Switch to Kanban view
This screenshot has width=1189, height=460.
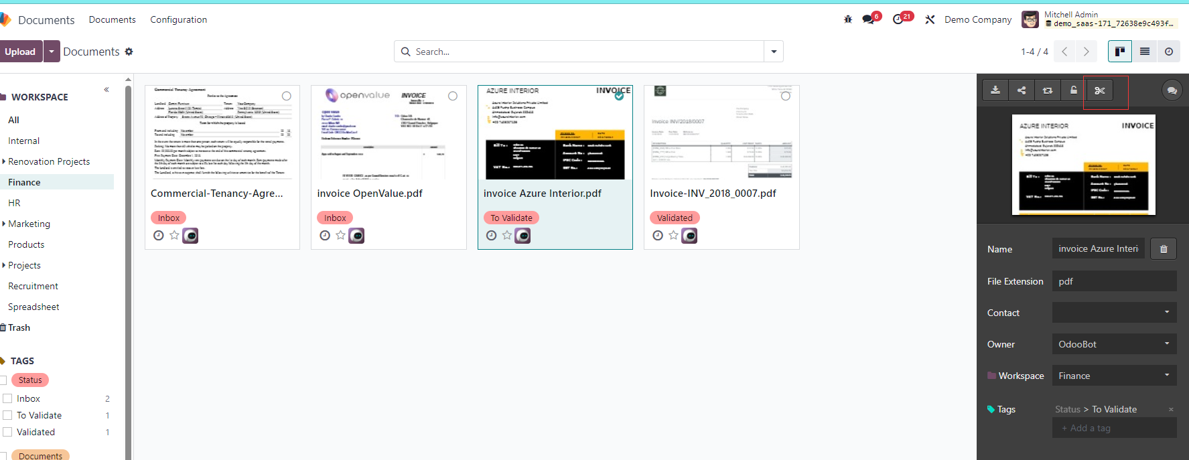coord(1120,52)
